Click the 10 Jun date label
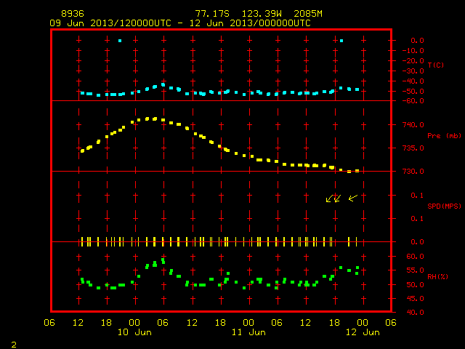The width and height of the screenshot is (465, 349). 134,332
